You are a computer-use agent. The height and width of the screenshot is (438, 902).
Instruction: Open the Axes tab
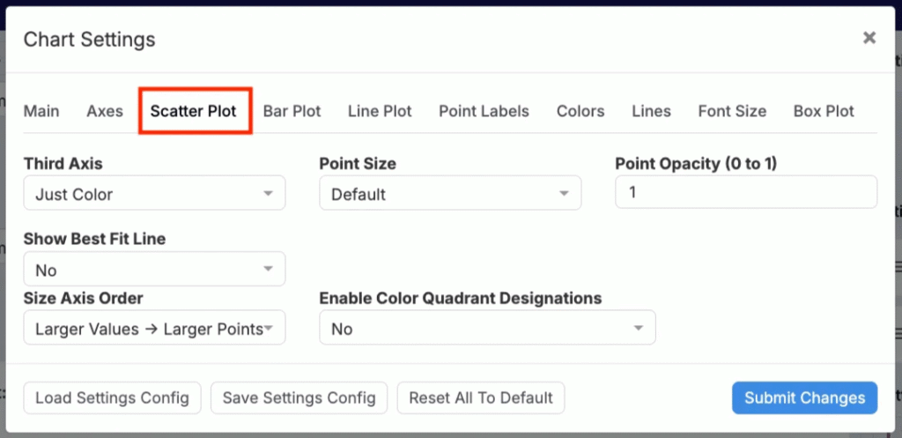click(x=105, y=111)
